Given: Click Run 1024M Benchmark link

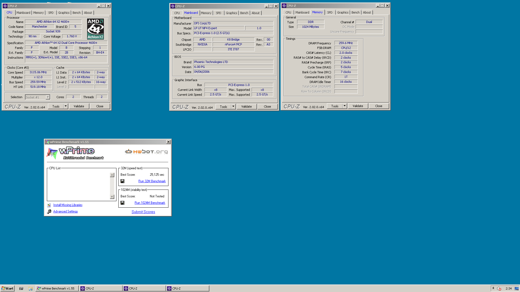Looking at the screenshot, I should pos(150,203).
